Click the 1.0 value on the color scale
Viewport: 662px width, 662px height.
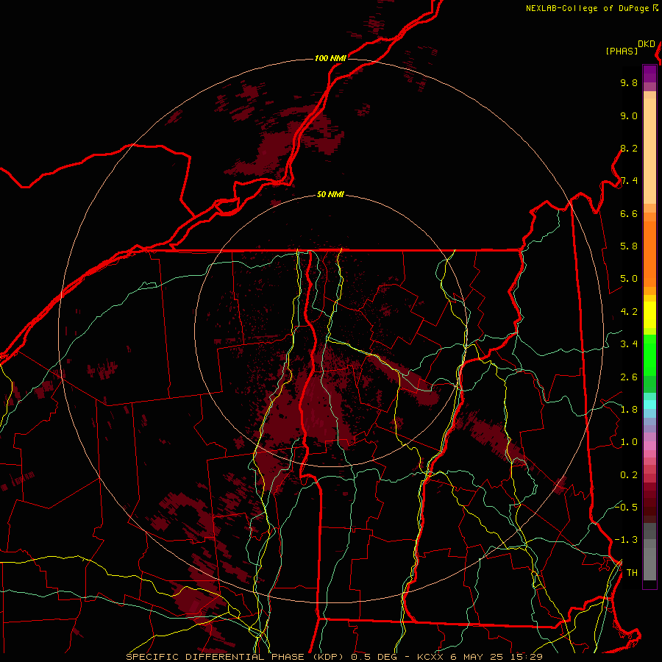pyautogui.click(x=629, y=442)
